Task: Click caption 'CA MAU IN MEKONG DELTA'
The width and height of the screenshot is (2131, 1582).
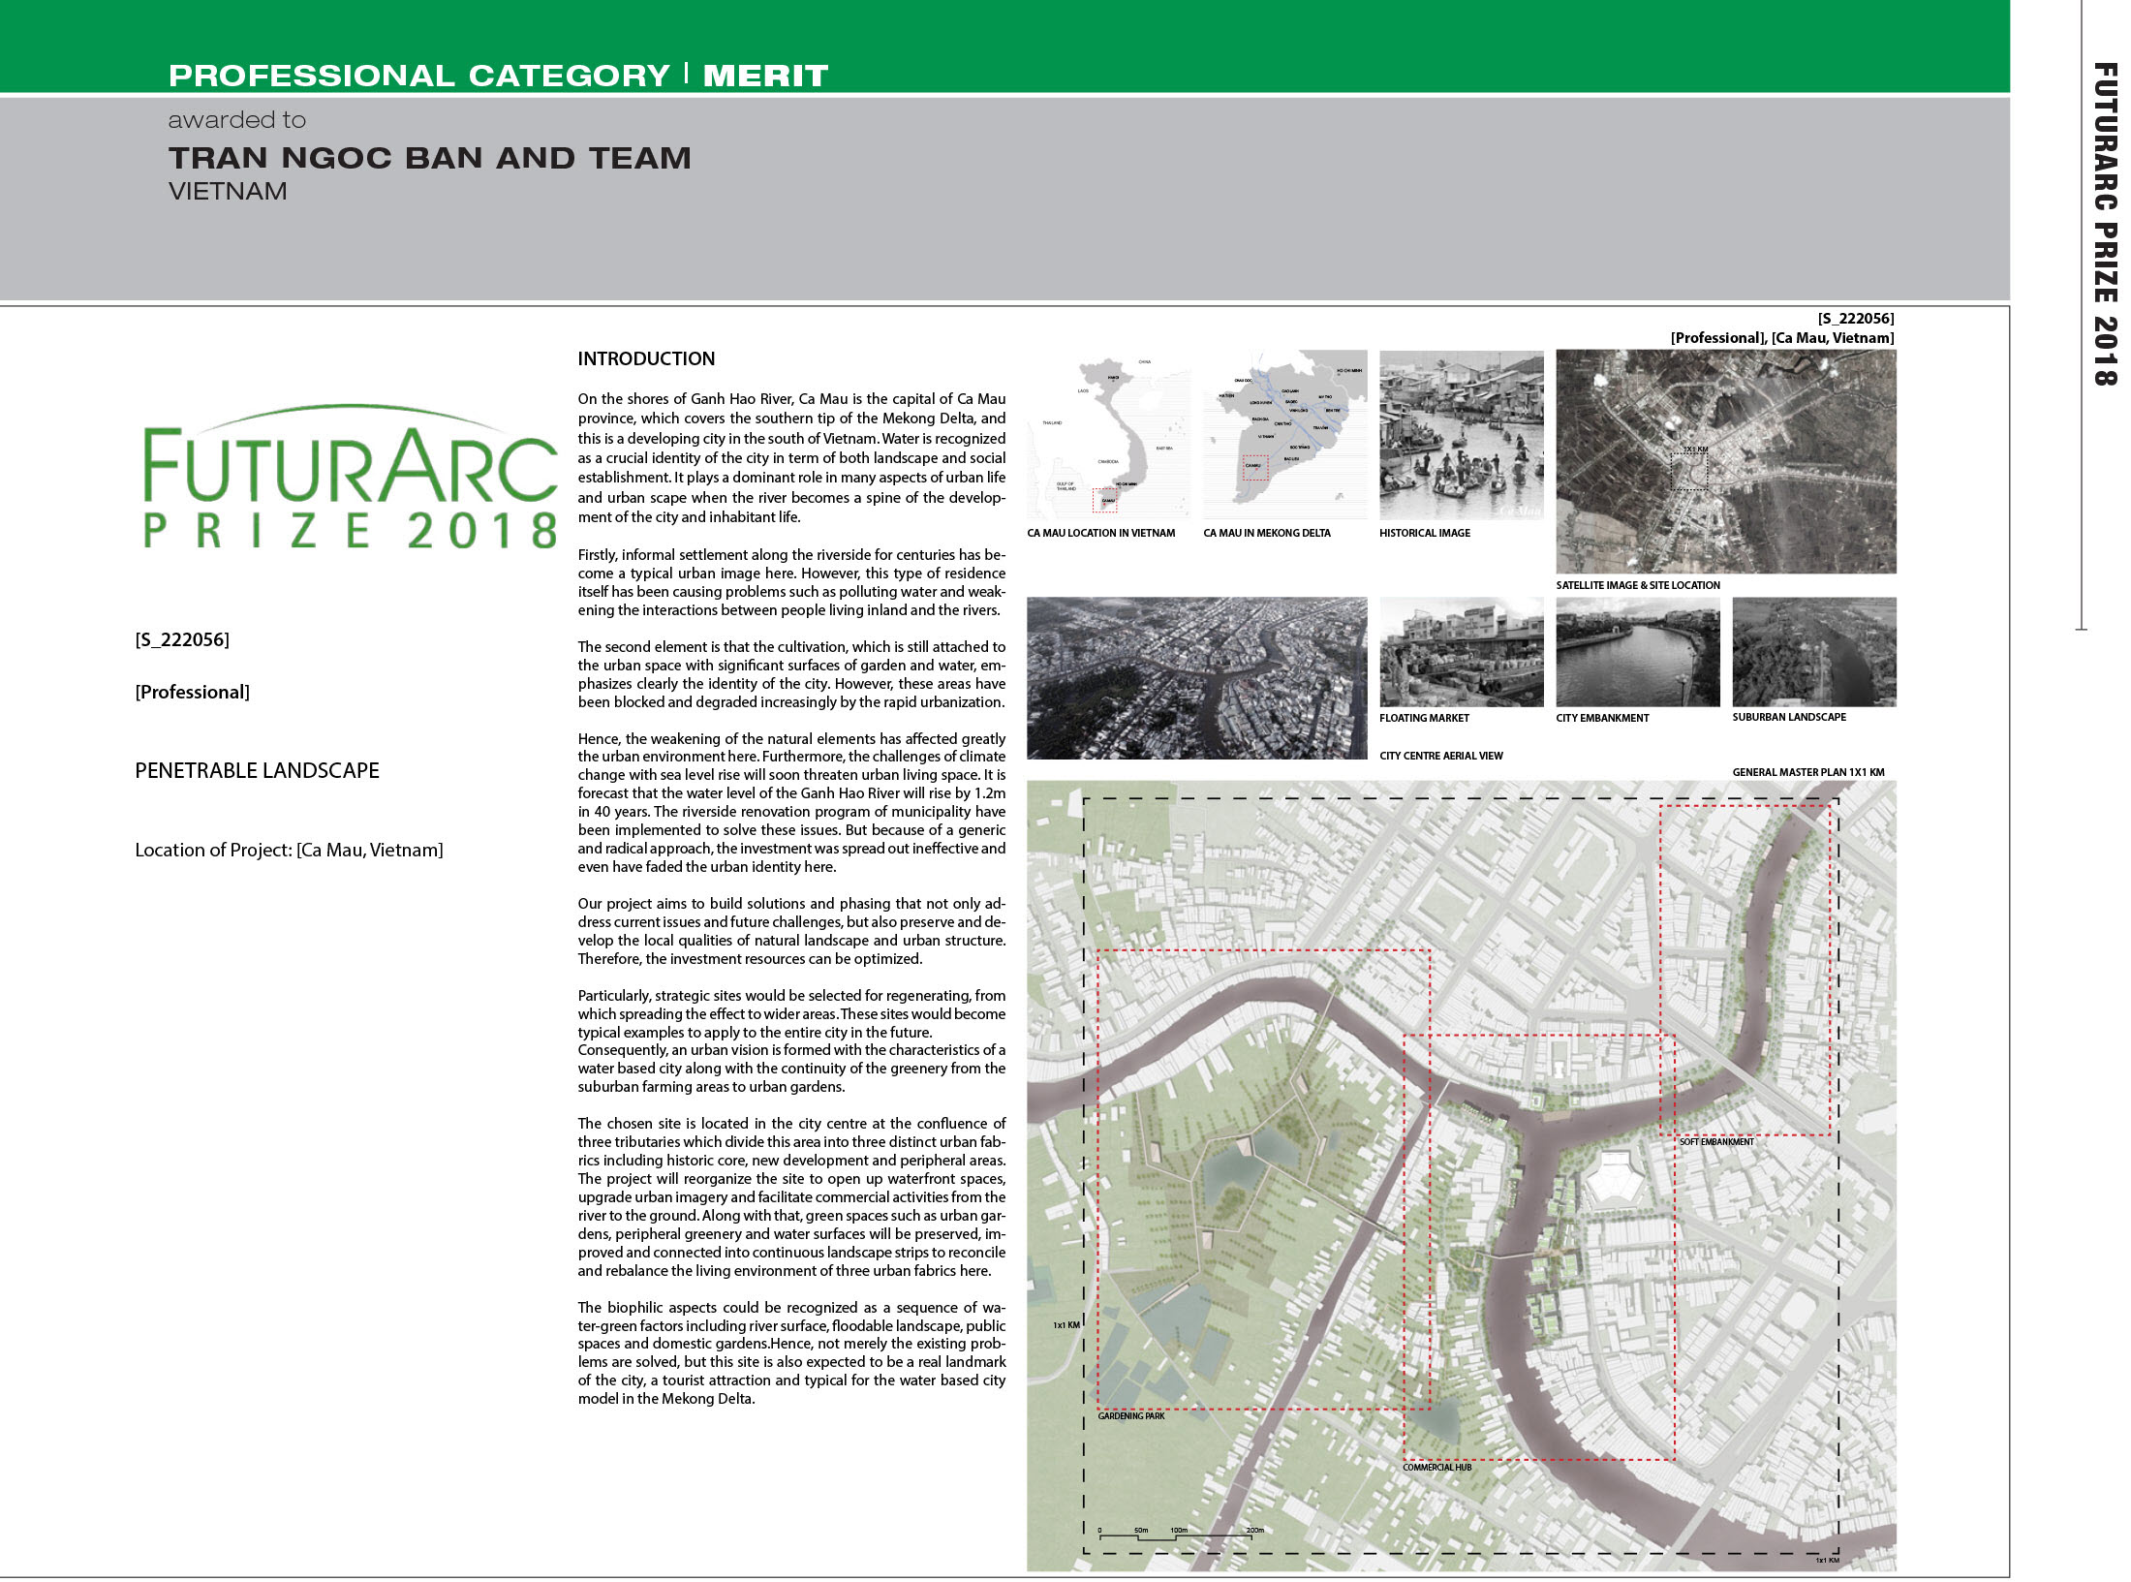Action: click(1266, 533)
